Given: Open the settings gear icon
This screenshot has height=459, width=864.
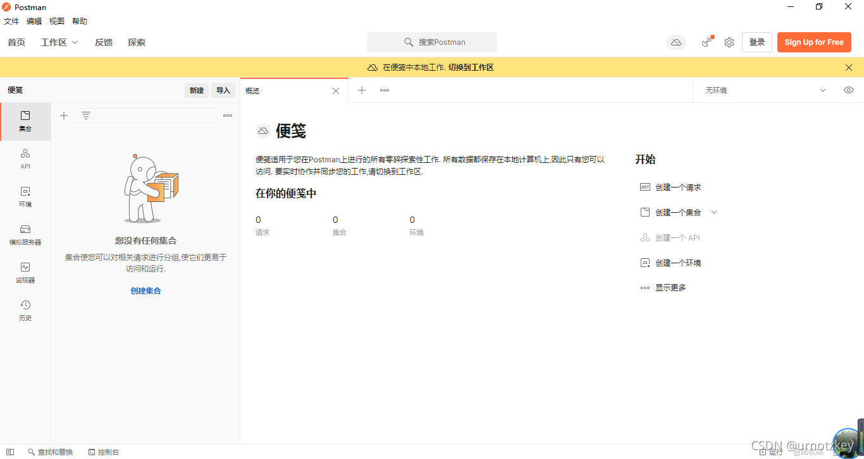Looking at the screenshot, I should click(x=729, y=42).
